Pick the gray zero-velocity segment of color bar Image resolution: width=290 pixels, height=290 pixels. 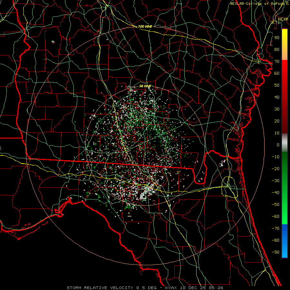pyautogui.click(x=285, y=143)
